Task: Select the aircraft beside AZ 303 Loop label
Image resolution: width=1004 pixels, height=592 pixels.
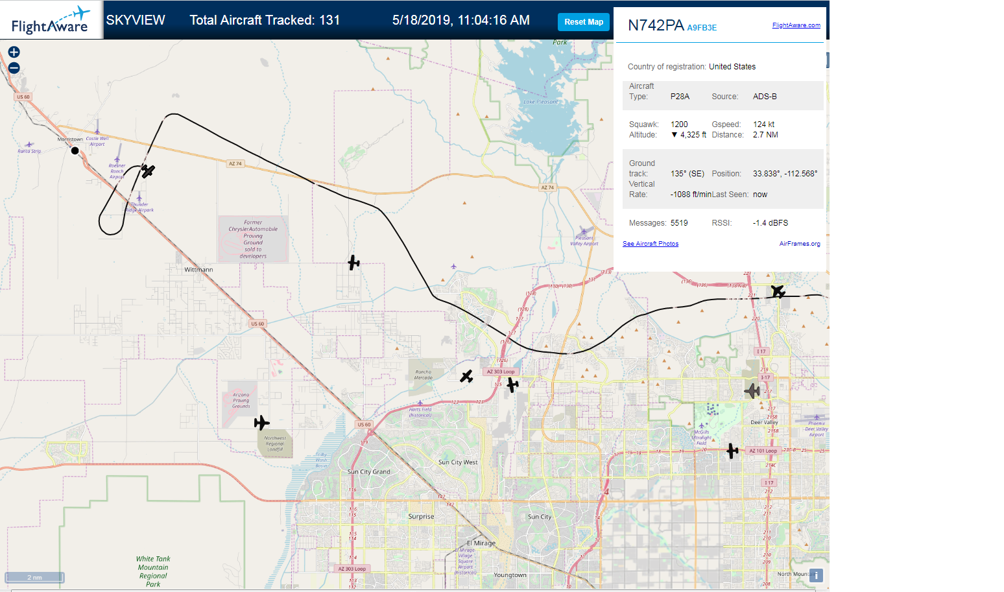Action: point(512,385)
